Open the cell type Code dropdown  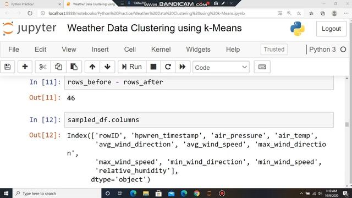pos(221,67)
